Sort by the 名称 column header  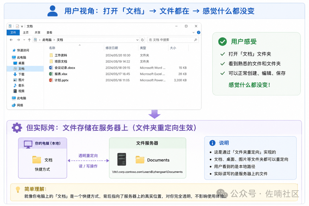pyautogui.click(x=52, y=48)
